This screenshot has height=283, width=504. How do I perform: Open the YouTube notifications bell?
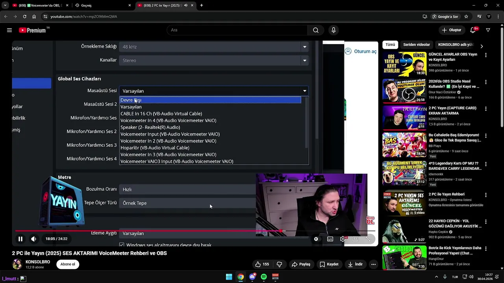coord(473,30)
